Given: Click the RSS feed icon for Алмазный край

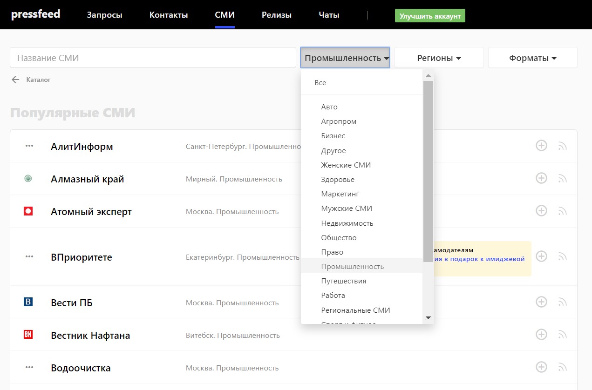Looking at the screenshot, I should (562, 179).
